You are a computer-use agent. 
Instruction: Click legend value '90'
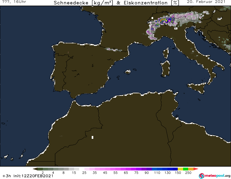pos(147,173)
